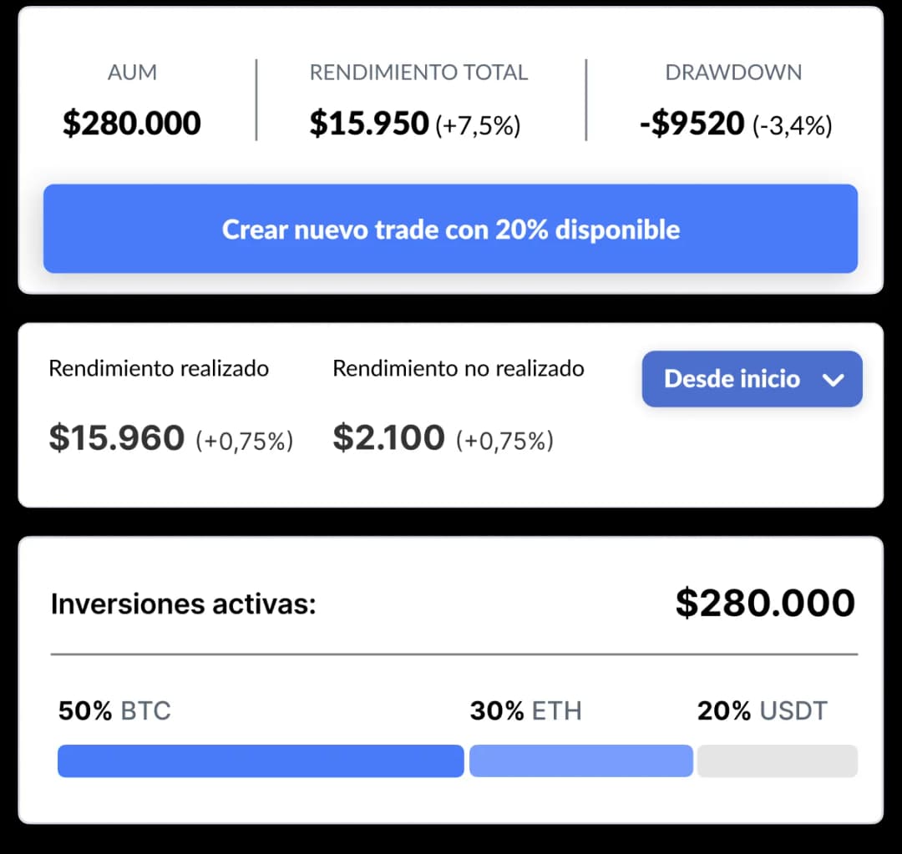Select the AUM statistic value
902x854 pixels.
[131, 122]
